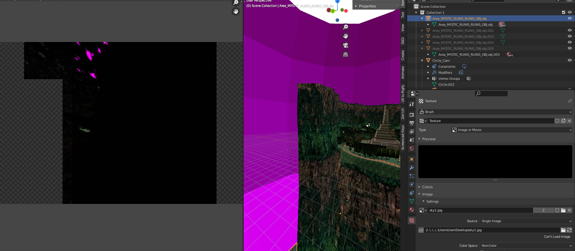Open the View sidebar tab
The image size is (575, 251).
[403, 28]
